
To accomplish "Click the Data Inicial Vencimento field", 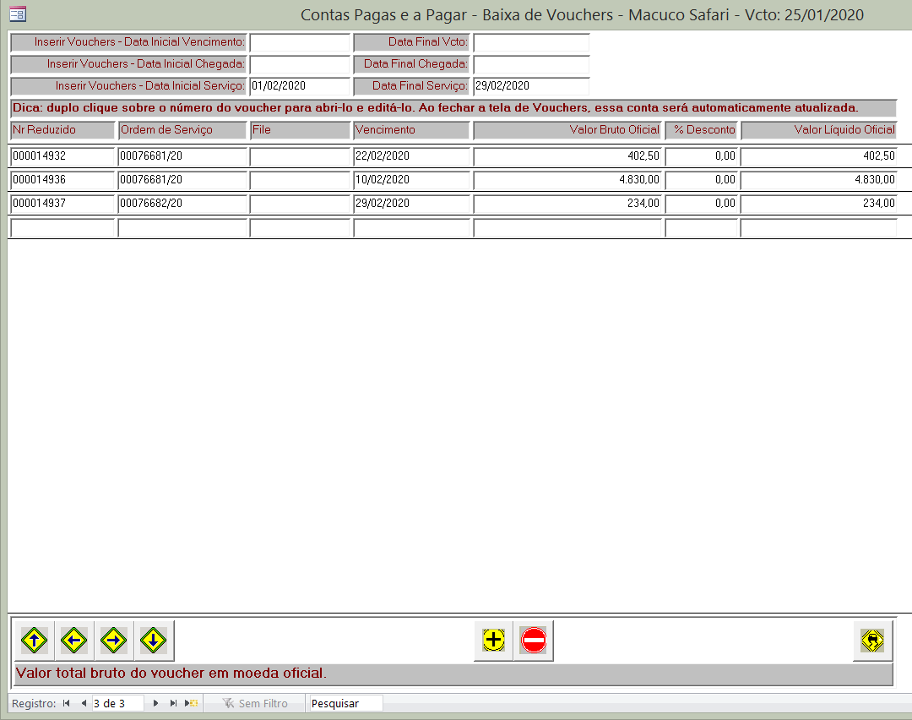I will [299, 42].
